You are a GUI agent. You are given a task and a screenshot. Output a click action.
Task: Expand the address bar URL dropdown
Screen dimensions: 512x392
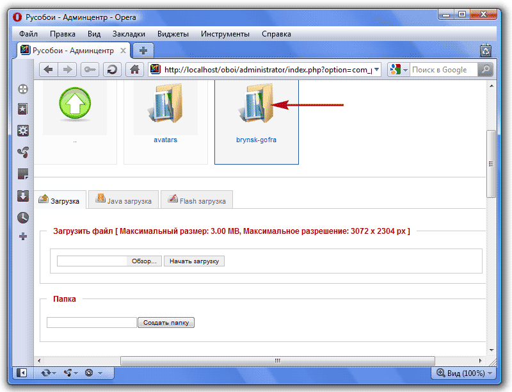(x=376, y=70)
